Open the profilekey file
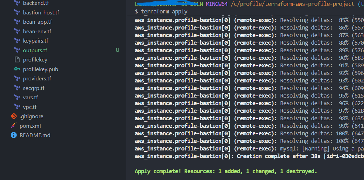The width and height of the screenshot is (364, 180). [x=35, y=60]
